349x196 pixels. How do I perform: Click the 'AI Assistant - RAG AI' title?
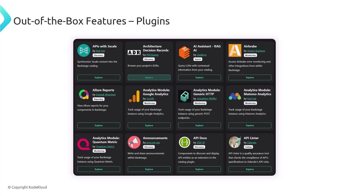point(207,48)
